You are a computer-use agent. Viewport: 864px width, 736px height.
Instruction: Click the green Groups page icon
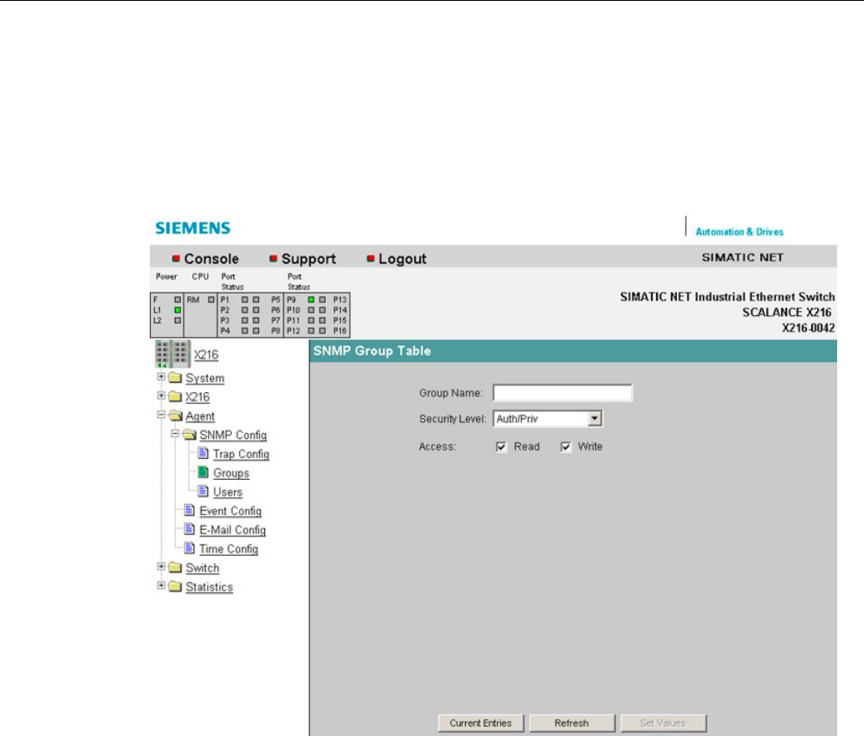203,472
